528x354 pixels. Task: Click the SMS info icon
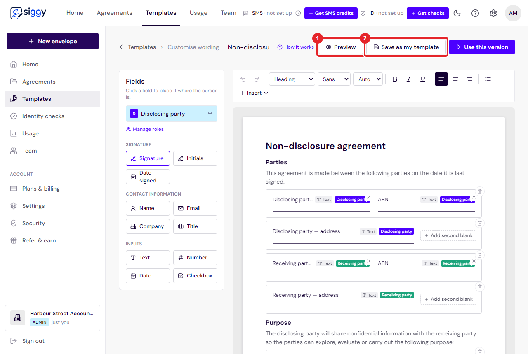point(298,13)
